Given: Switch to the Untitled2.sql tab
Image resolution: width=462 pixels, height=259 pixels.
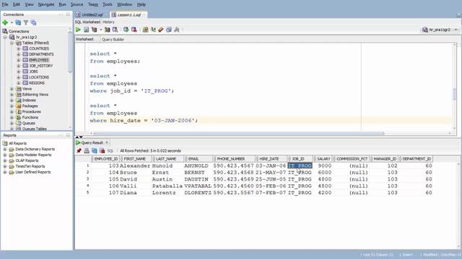Looking at the screenshot, I should point(92,14).
